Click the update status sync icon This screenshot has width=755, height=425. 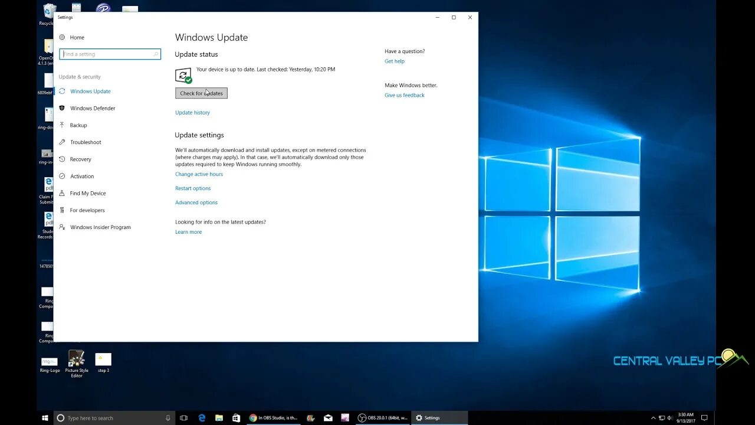(183, 76)
